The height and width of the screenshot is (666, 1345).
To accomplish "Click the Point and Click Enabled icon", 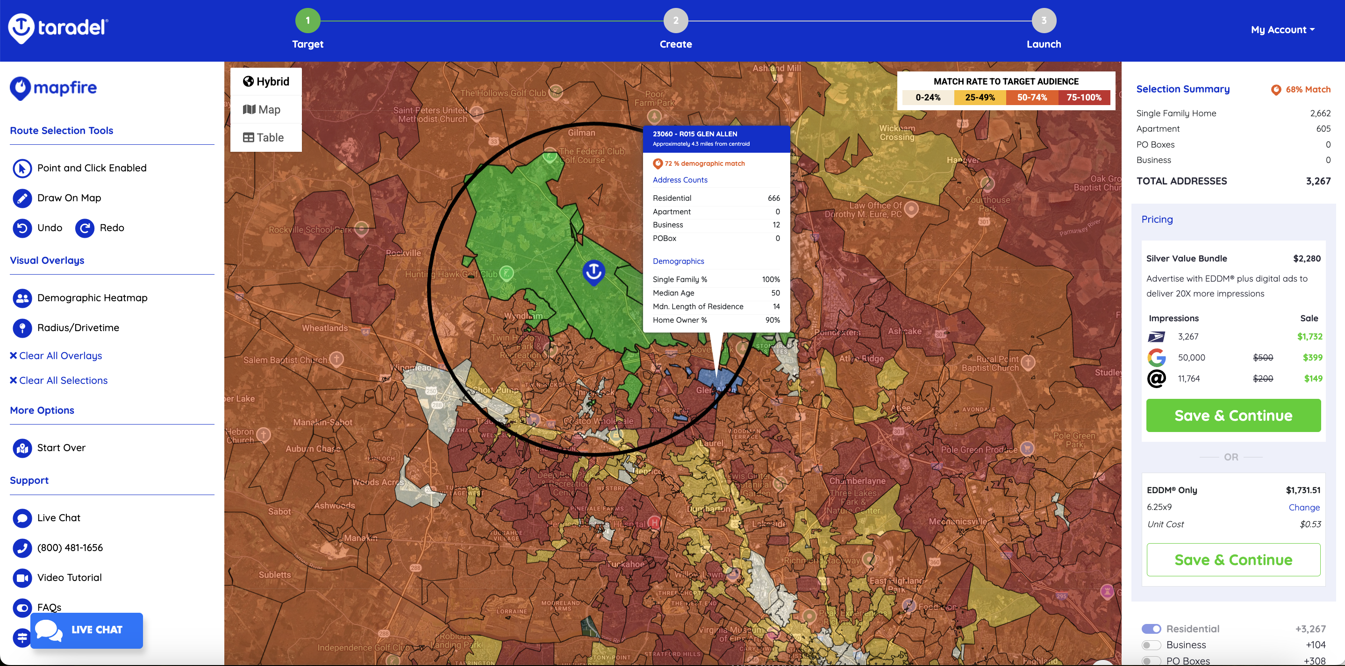I will [x=22, y=168].
